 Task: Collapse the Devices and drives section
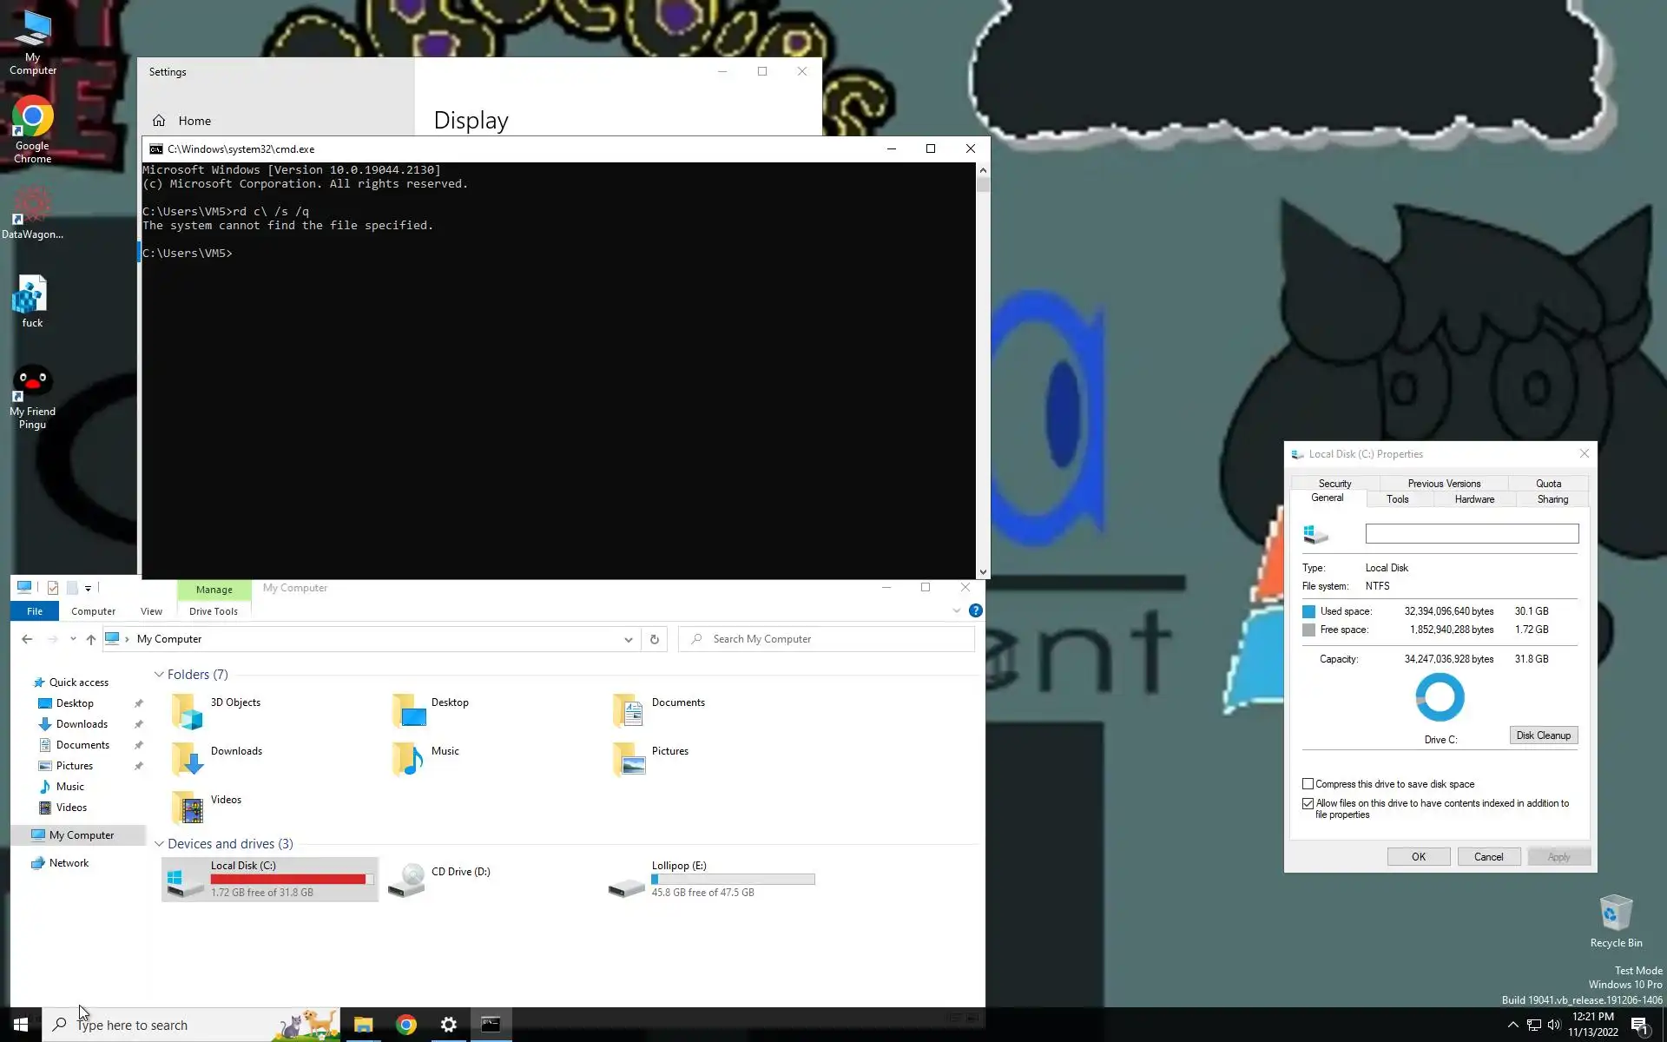(159, 844)
